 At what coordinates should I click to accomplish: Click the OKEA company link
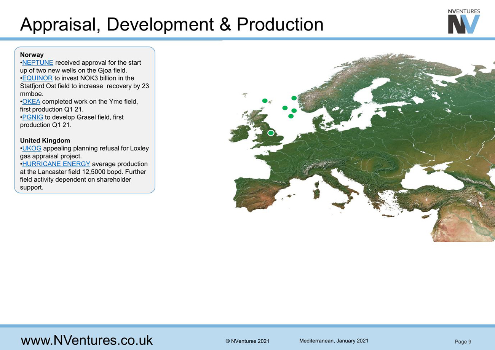pyautogui.click(x=31, y=102)
